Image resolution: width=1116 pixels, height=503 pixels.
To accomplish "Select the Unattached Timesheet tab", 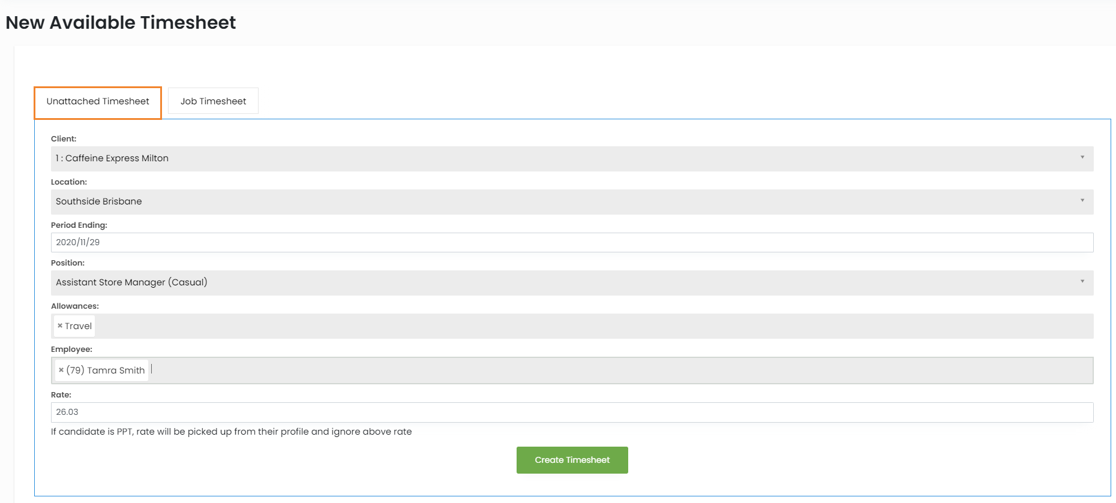I will [98, 101].
